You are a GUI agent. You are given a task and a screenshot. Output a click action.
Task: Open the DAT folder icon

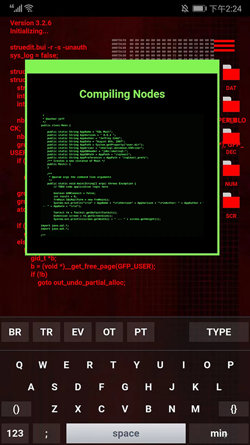[231, 73]
